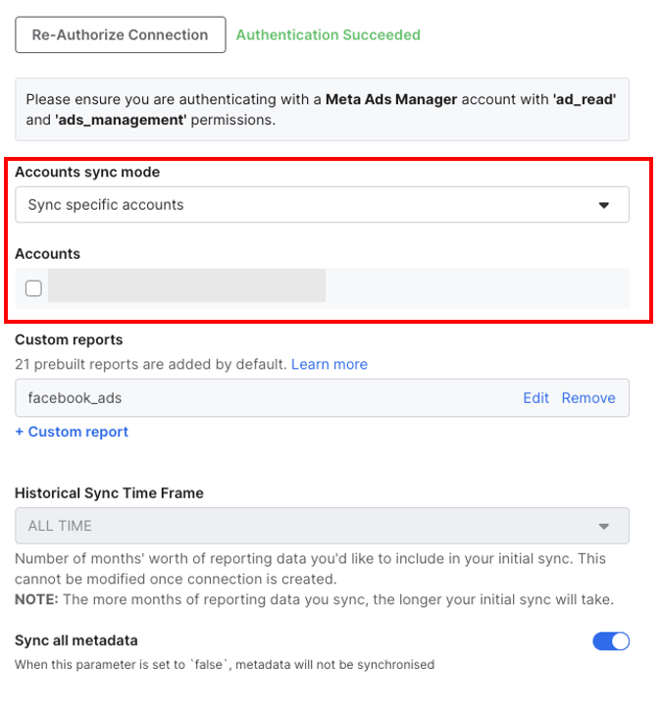Click the NOTE about initial sync duration

coord(314,599)
